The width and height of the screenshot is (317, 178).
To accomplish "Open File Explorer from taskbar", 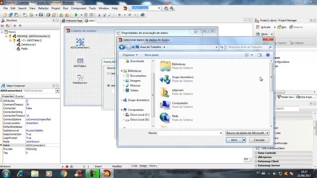I will click(x=35, y=174).
